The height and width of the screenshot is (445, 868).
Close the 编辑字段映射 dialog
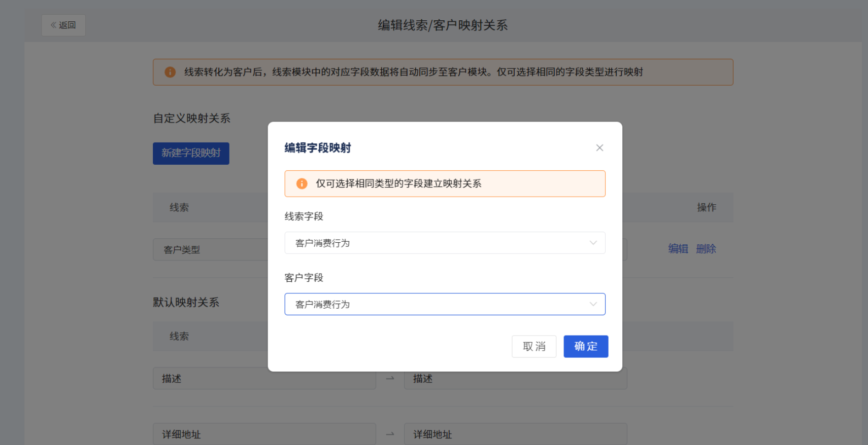[599, 147]
